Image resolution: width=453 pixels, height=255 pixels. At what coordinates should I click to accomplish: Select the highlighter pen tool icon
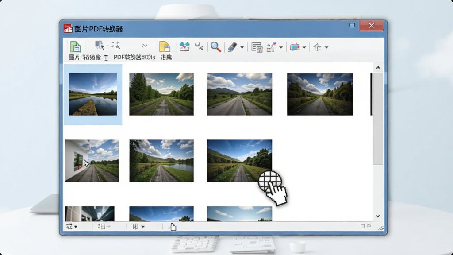pyautogui.click(x=232, y=47)
